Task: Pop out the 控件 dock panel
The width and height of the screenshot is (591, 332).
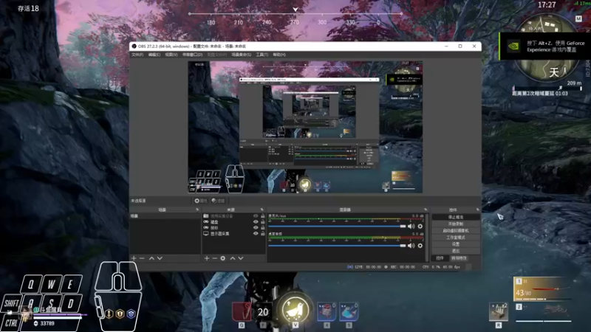Action: (x=477, y=210)
